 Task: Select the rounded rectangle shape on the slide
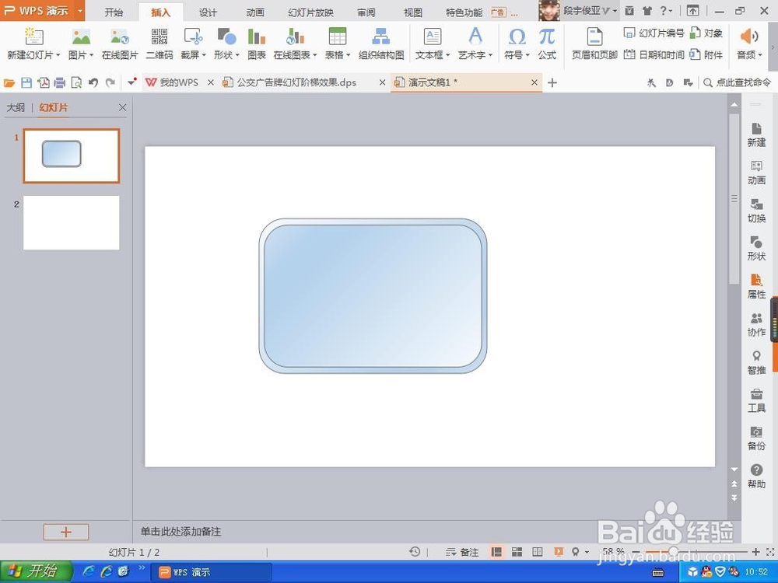coord(373,295)
